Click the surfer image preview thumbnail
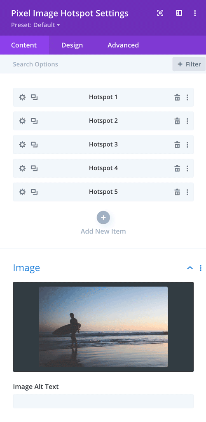Image resolution: width=206 pixels, height=422 pixels. point(103,327)
